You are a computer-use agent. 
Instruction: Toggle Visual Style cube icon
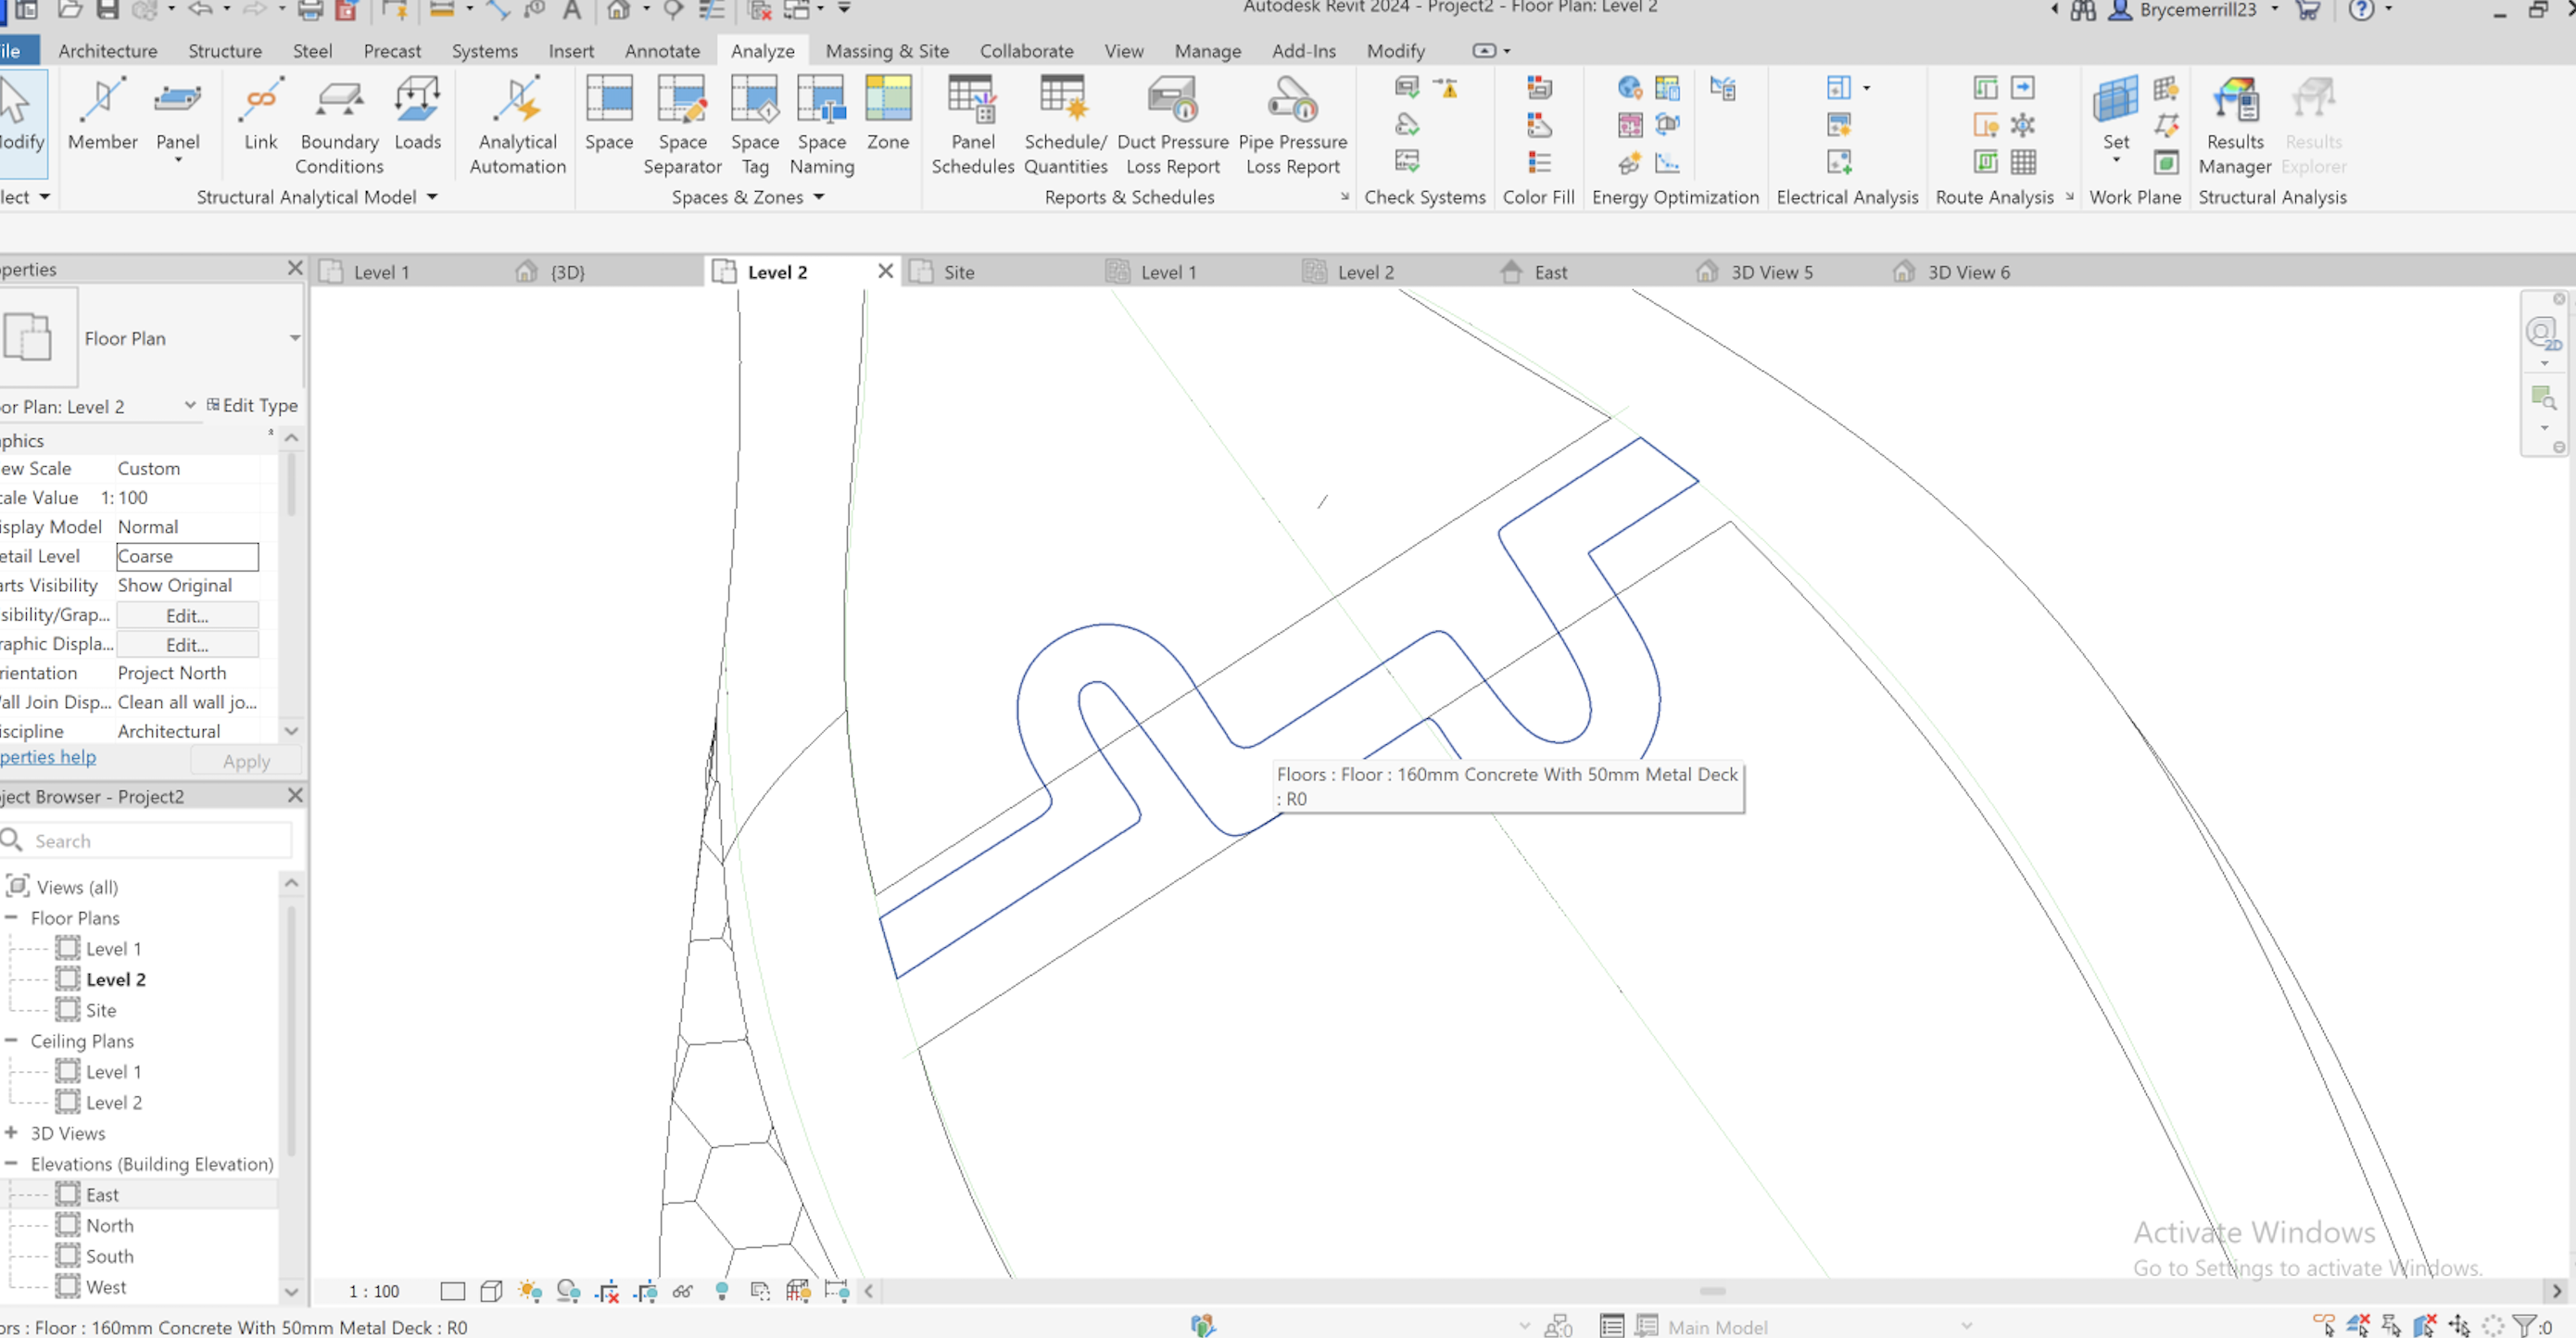(491, 1291)
